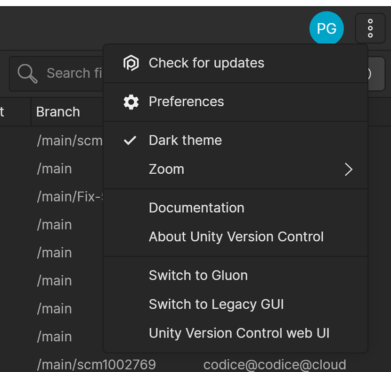Select About Unity Version Control
This screenshot has height=372, width=391.
pyautogui.click(x=236, y=237)
